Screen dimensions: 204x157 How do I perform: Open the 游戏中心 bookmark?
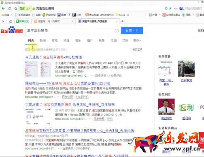coord(107,15)
